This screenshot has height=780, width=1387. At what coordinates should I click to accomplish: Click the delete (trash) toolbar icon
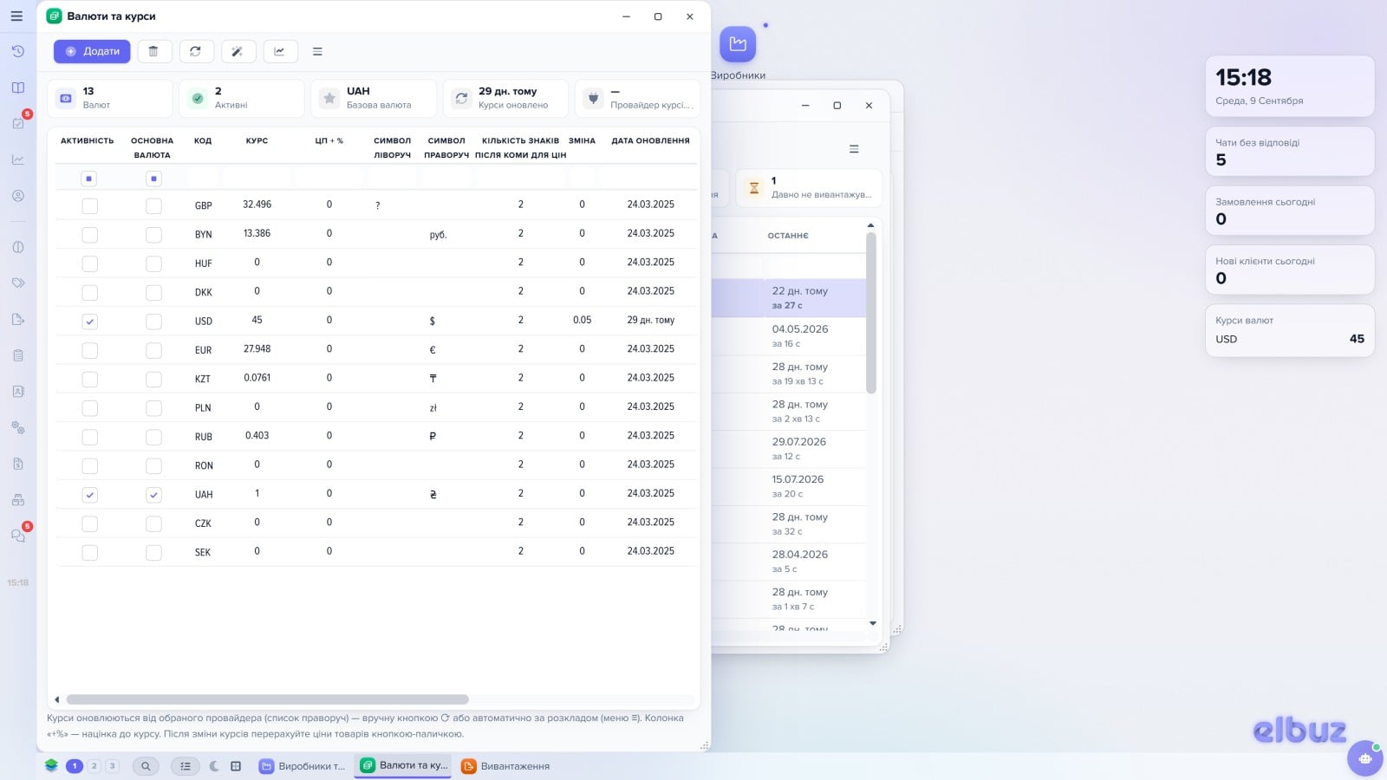[x=153, y=51]
